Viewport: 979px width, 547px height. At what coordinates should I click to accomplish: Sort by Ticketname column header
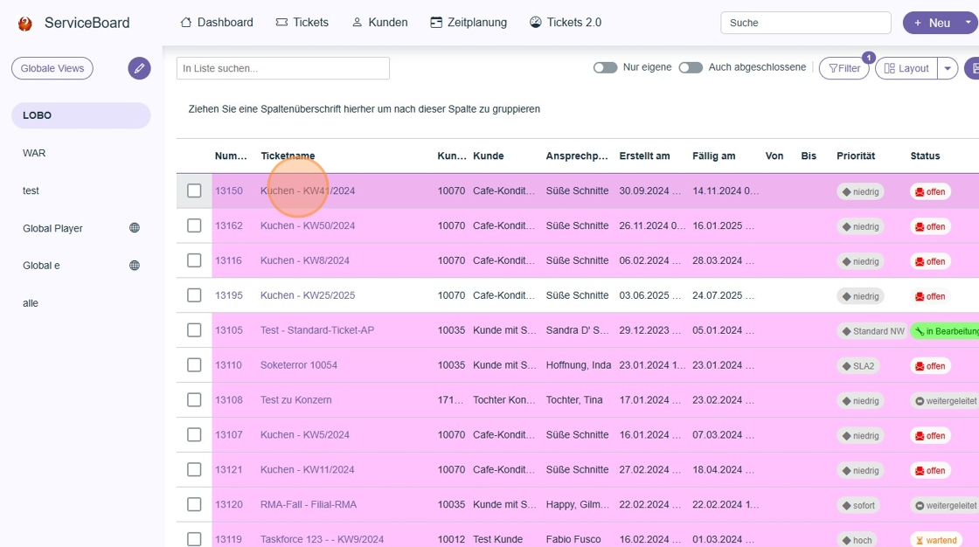click(288, 156)
